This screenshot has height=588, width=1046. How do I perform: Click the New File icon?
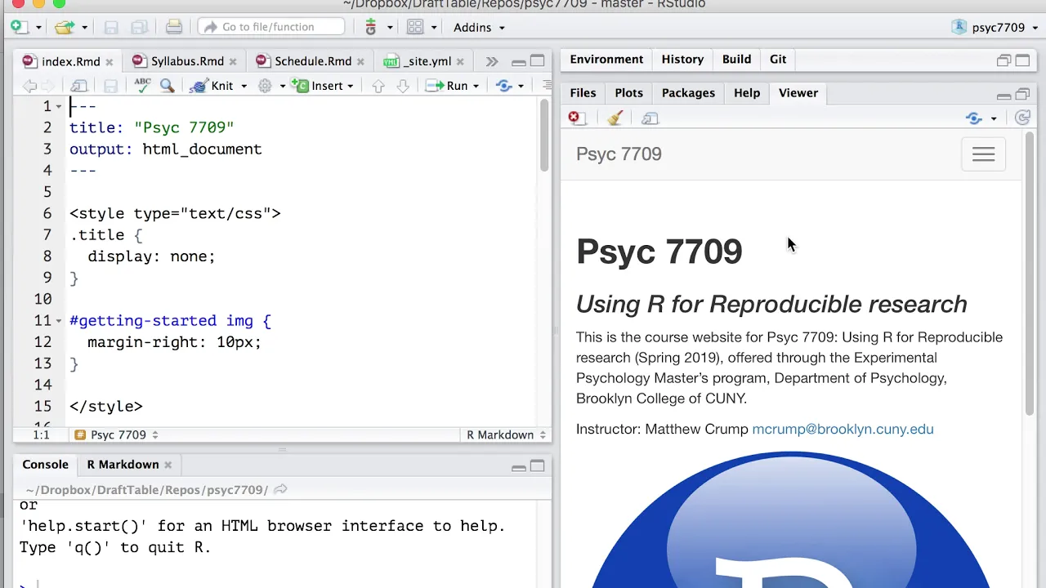coord(20,27)
